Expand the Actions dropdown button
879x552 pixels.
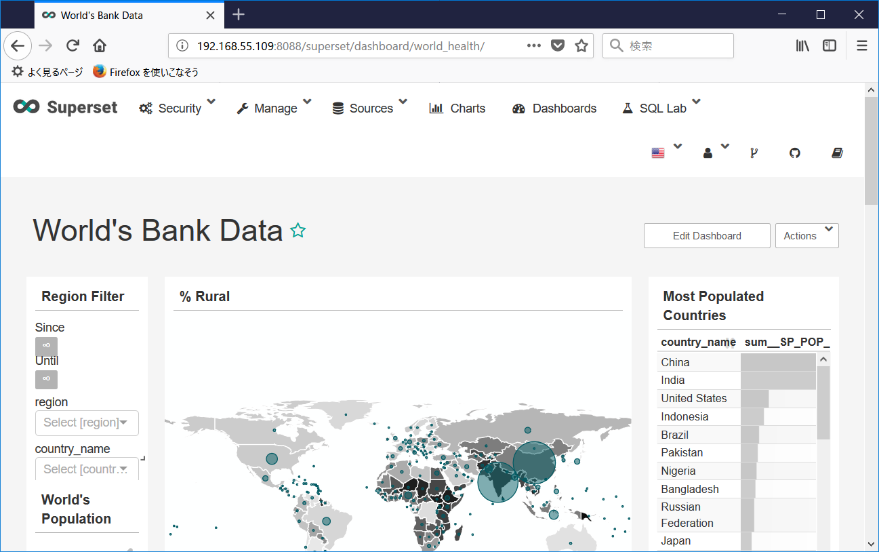tap(806, 236)
